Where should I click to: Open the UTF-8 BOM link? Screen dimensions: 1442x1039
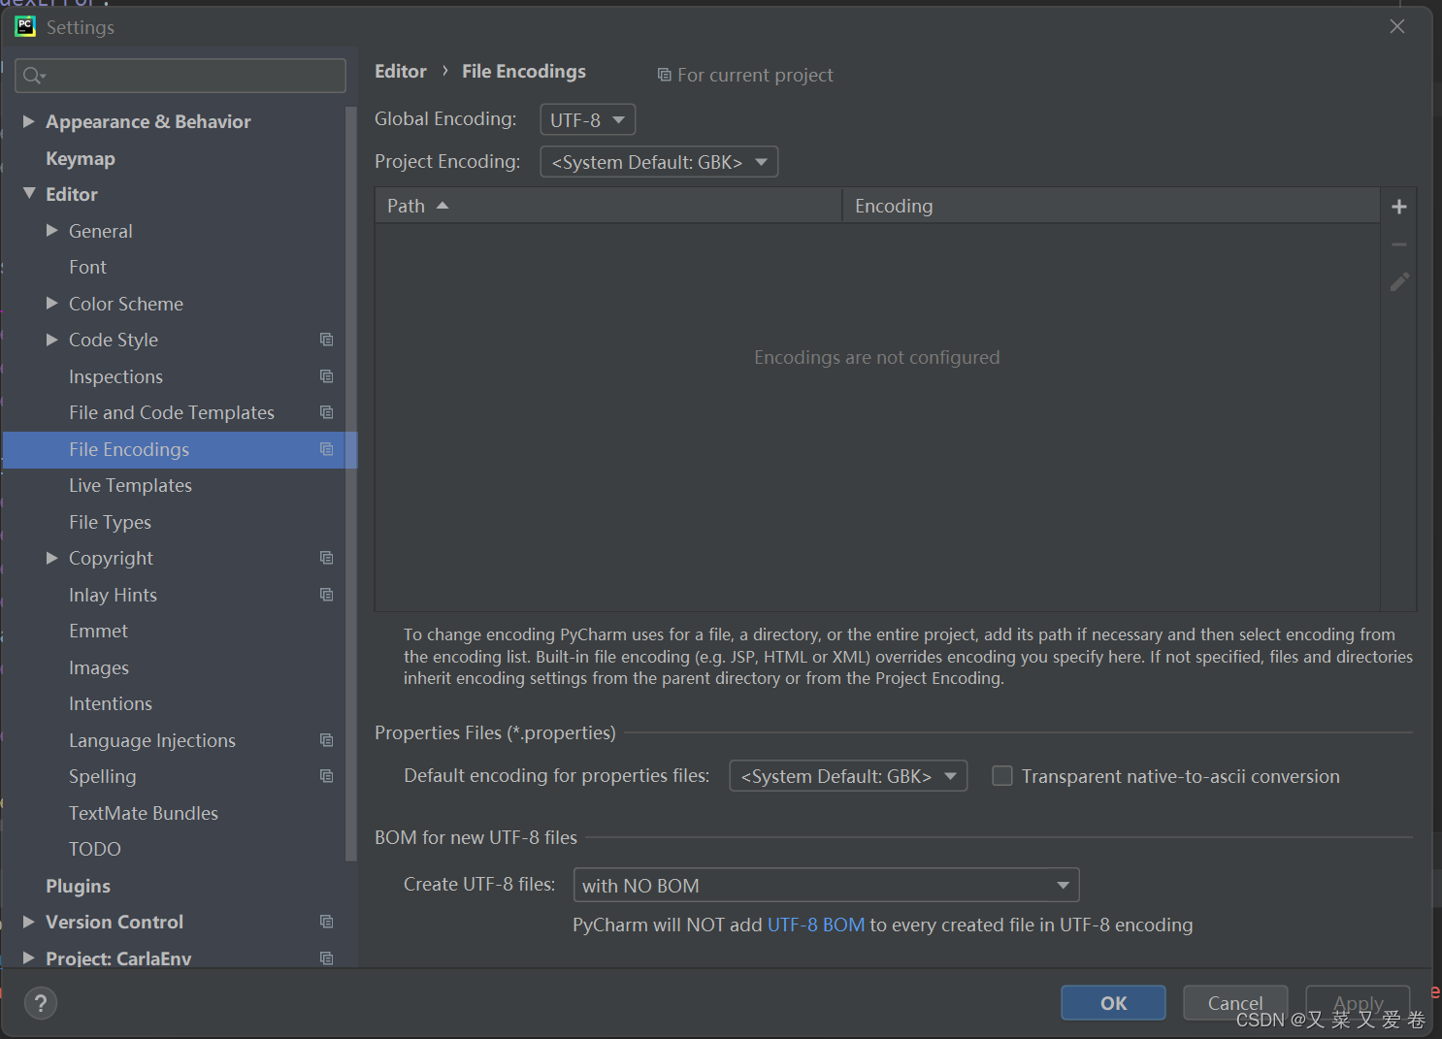point(816,925)
